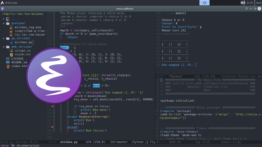This screenshot has width=262, height=147.
Task: Click the book icon beside README.md
Action: pyautogui.click(x=8, y=62)
